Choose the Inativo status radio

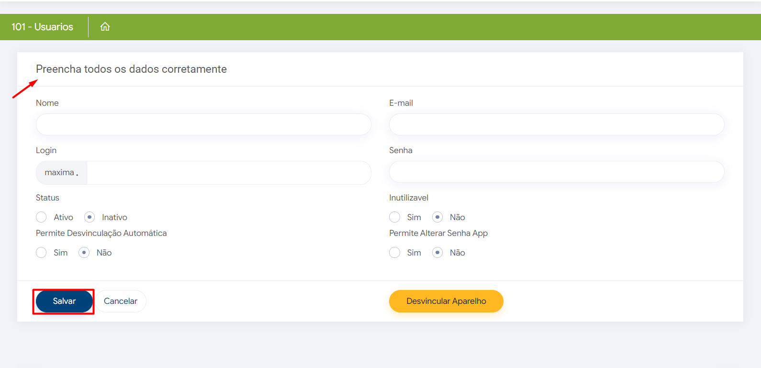coord(90,217)
